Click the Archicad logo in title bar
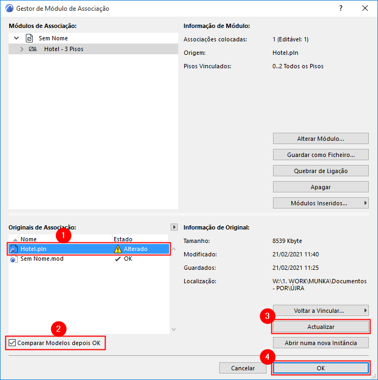378x380 pixels. click(x=9, y=8)
